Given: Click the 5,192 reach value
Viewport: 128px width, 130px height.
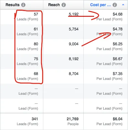Looking at the screenshot, I should pos(74,14).
